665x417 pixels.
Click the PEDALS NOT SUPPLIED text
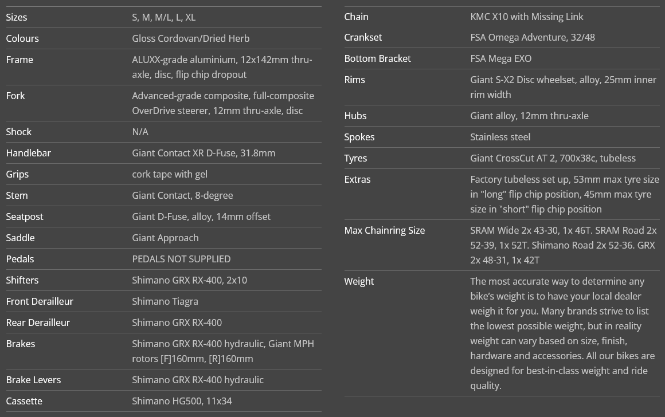click(181, 259)
